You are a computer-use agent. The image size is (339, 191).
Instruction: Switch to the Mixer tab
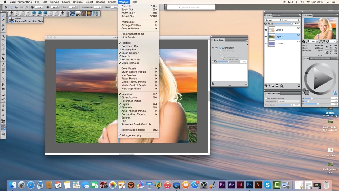(312, 59)
